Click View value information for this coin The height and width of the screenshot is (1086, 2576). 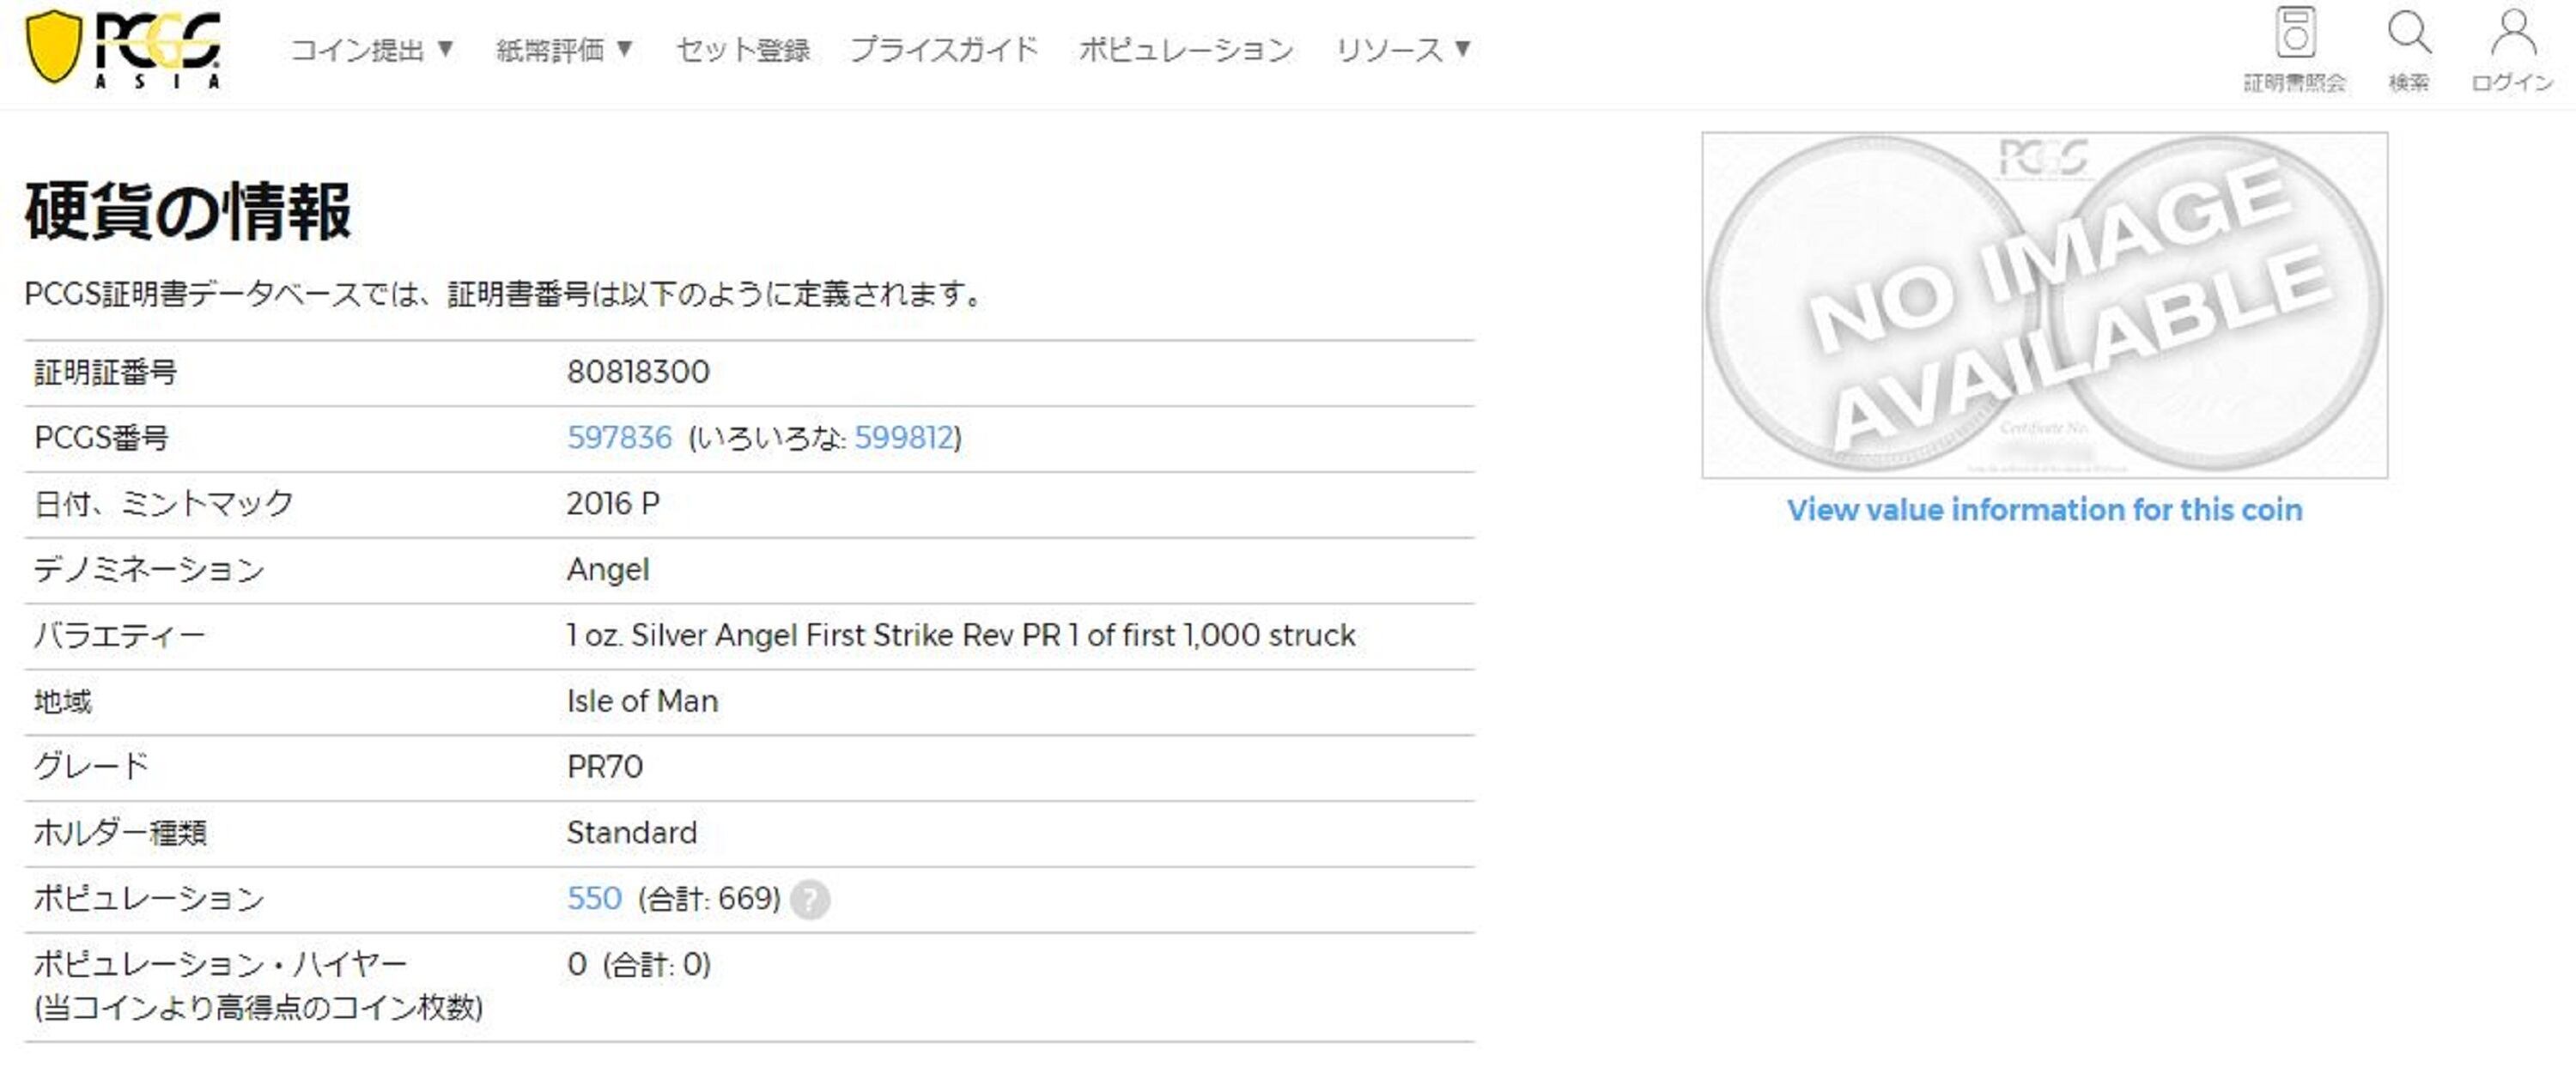(x=2044, y=510)
